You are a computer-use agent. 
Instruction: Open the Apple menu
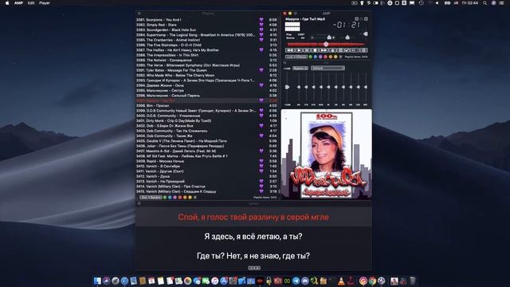7,3
